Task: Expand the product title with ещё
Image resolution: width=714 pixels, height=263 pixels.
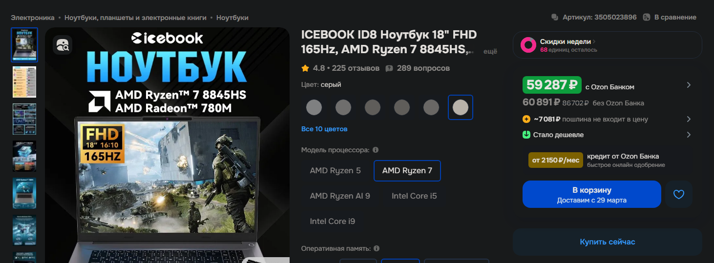Action: point(490,51)
